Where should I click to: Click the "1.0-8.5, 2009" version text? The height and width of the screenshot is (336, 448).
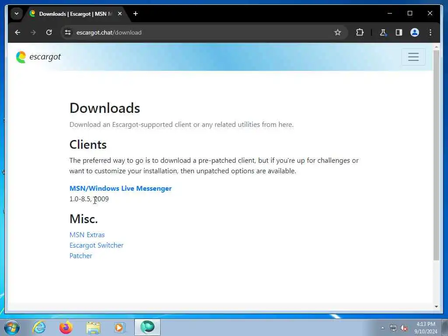[89, 199]
